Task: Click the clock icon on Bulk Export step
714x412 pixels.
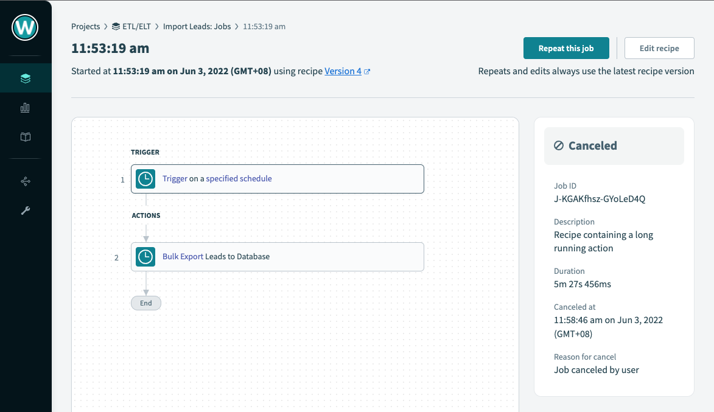Action: tap(145, 257)
